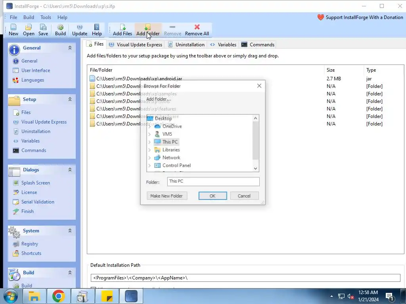
Task: Open General settings in the sidebar
Action: 29,61
